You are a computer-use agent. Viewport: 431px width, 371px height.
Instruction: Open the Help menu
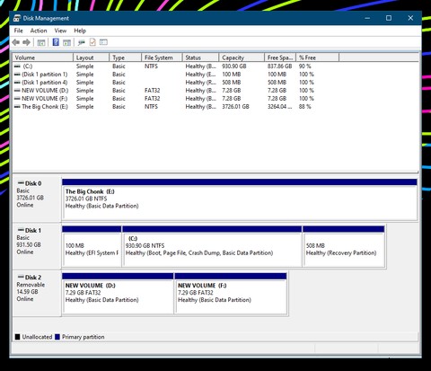pos(80,31)
